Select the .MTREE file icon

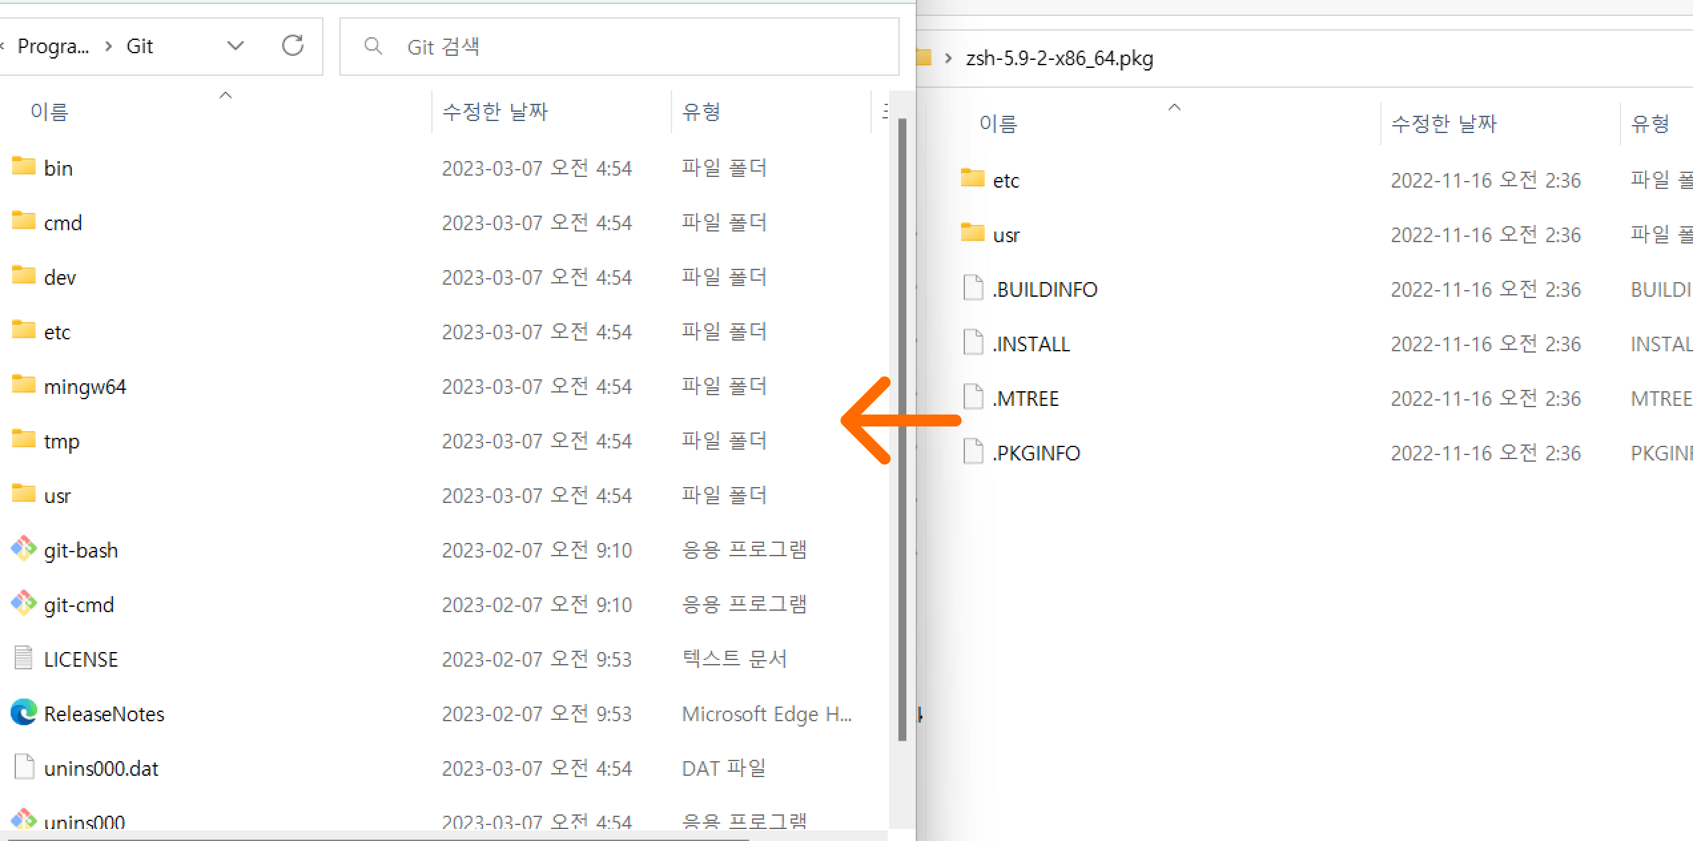pyautogui.click(x=973, y=397)
